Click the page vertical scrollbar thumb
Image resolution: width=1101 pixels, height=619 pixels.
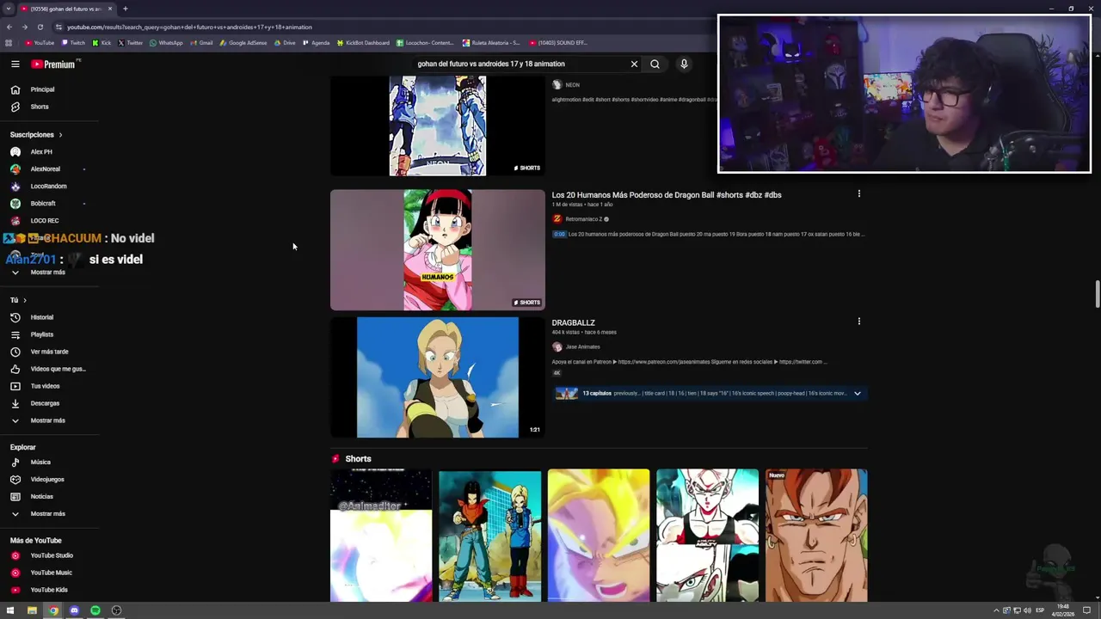pos(1097,293)
